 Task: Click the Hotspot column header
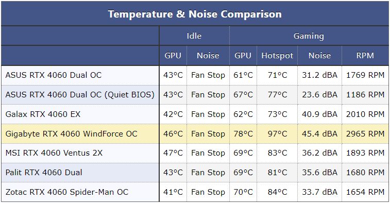277,56
